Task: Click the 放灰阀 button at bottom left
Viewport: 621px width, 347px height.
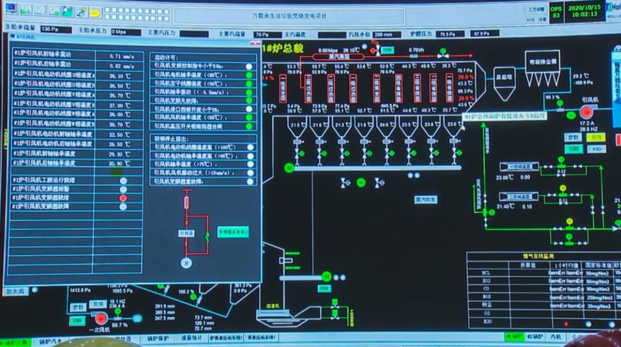Action: coord(16,291)
